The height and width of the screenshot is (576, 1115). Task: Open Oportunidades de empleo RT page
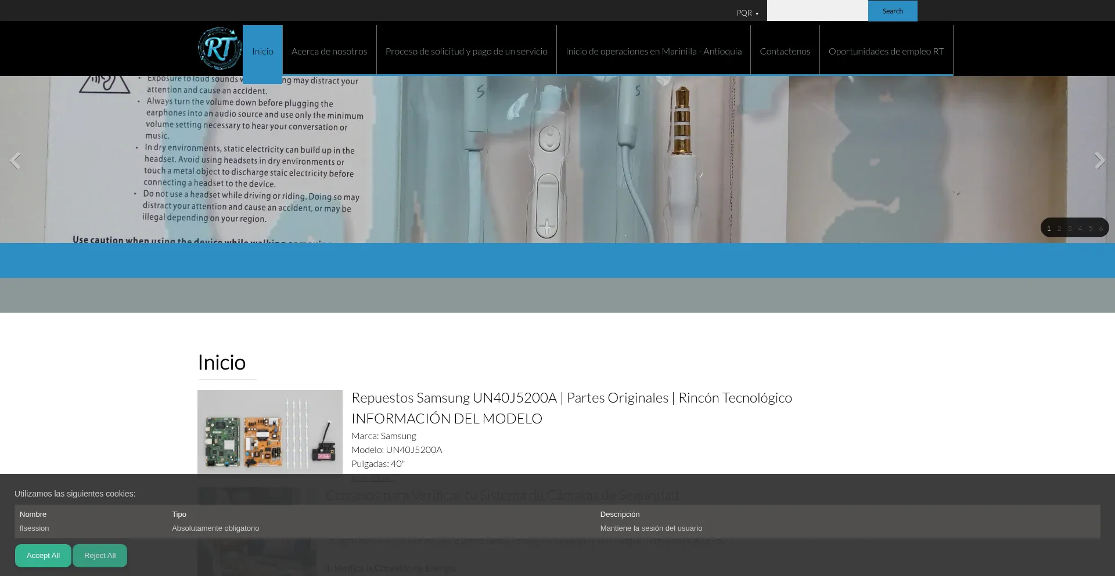pyautogui.click(x=886, y=51)
